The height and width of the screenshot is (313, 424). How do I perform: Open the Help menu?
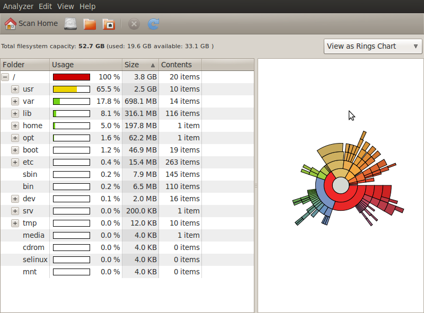(x=87, y=6)
